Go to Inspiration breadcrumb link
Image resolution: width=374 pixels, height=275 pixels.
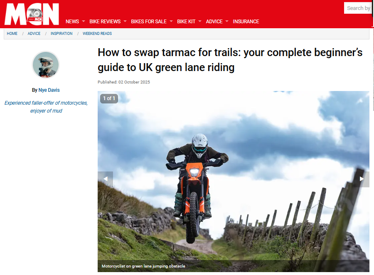(62, 34)
